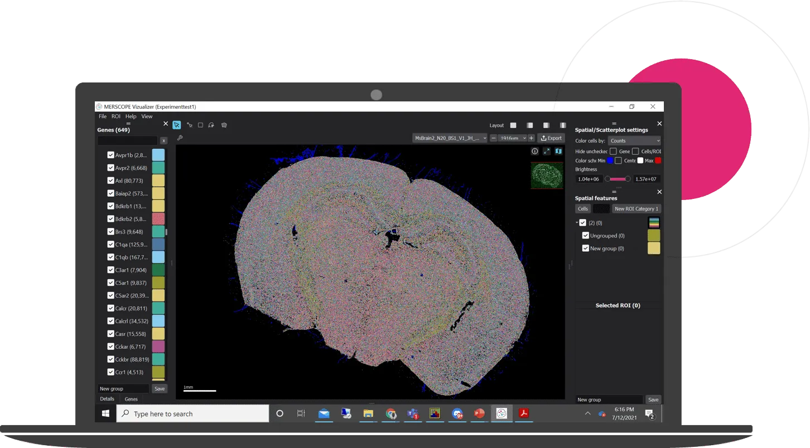This screenshot has height=448, width=810.
Task: Show hidden system tray icons
Action: 587,413
